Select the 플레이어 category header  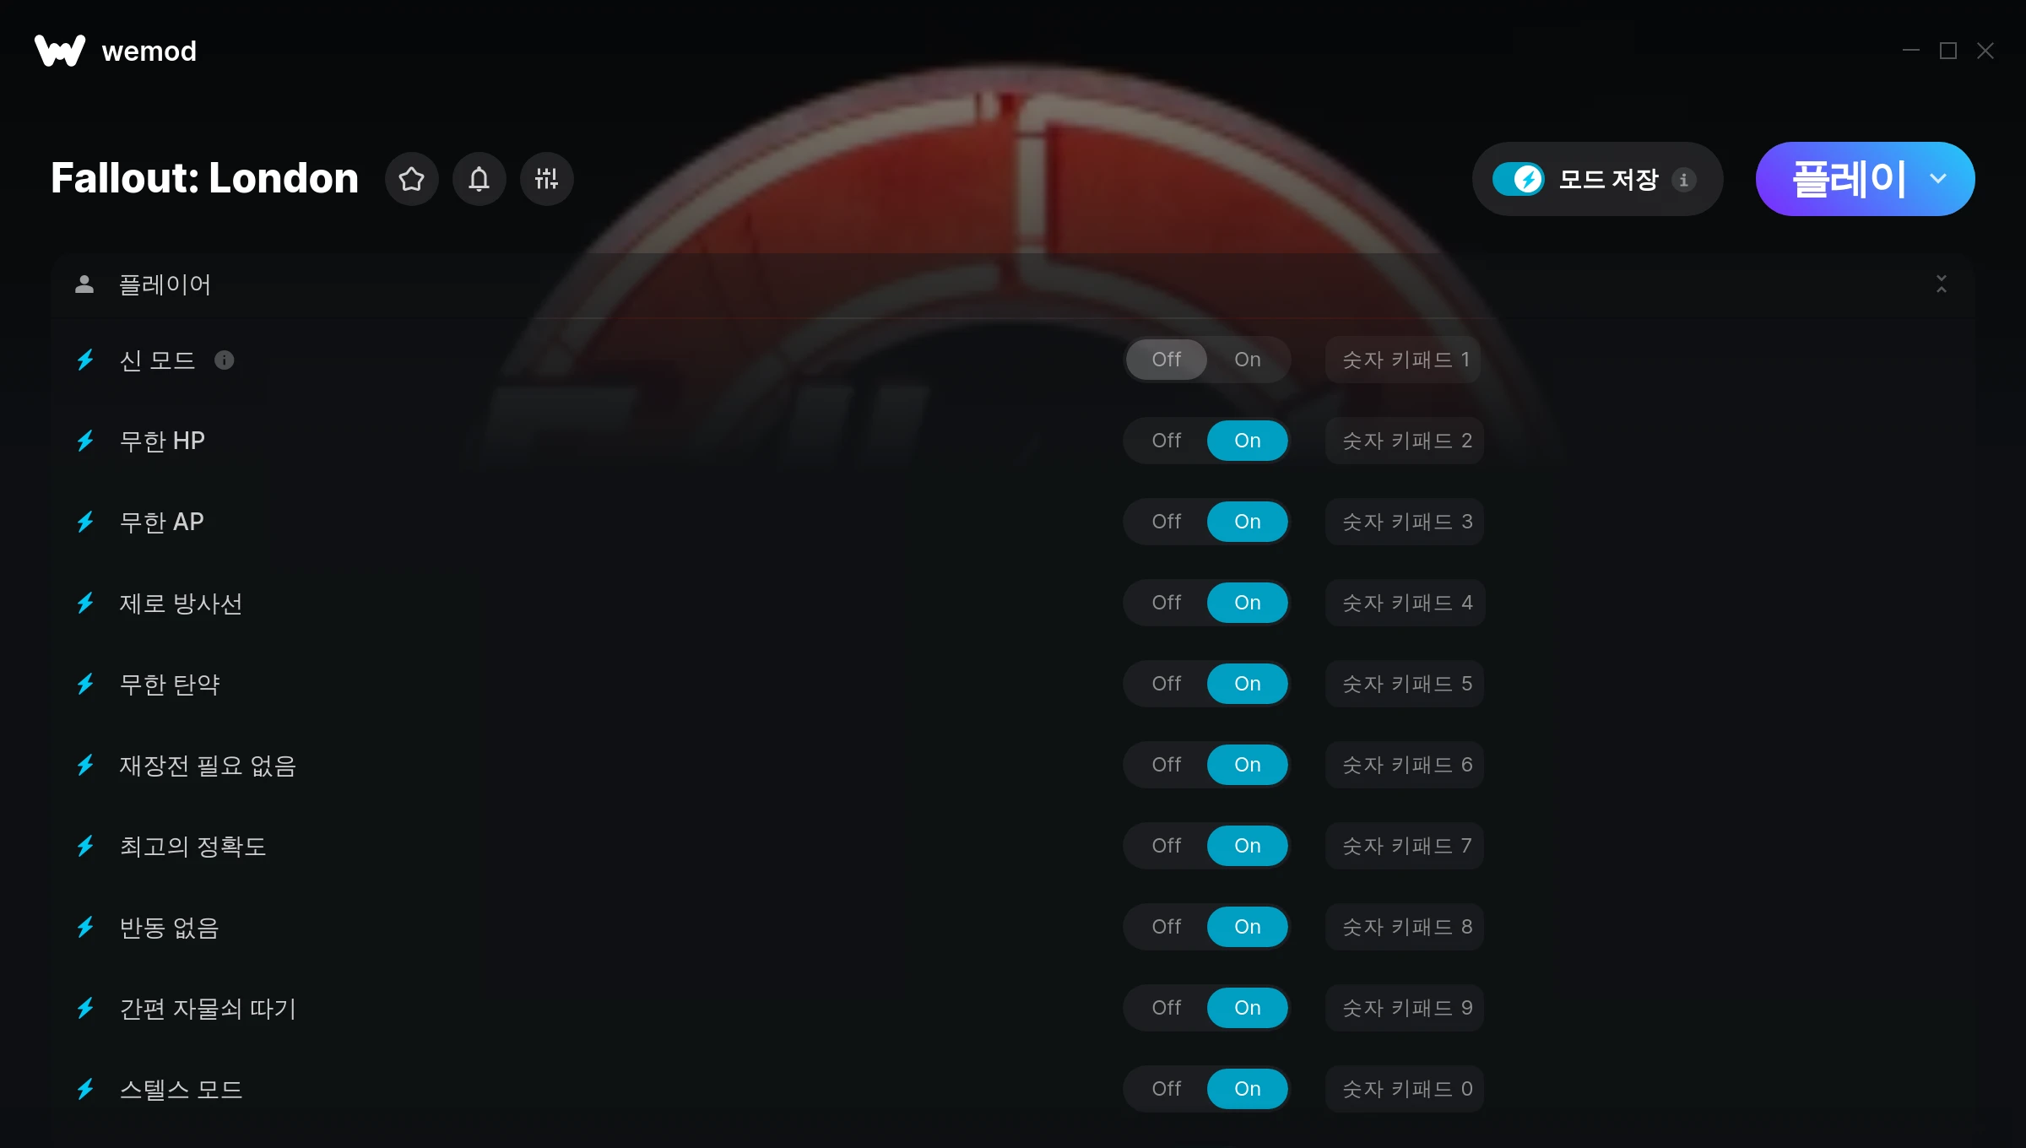point(1013,284)
